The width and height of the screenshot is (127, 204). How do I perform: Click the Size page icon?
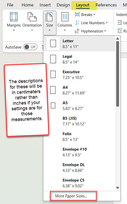tap(49, 17)
